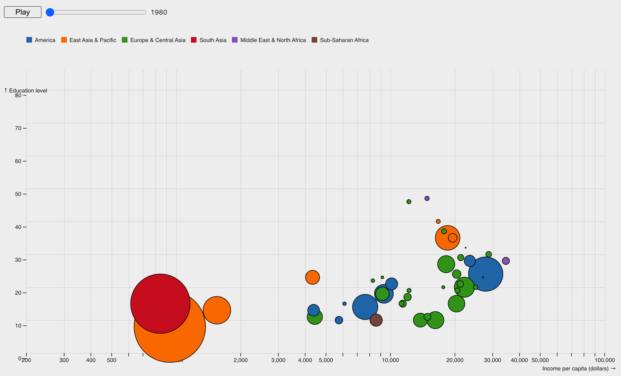Click the brown Sub-Saharan Africa legend swatch
This screenshot has height=376, width=621.
(314, 40)
